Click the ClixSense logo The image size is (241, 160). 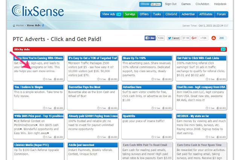[x=38, y=11]
